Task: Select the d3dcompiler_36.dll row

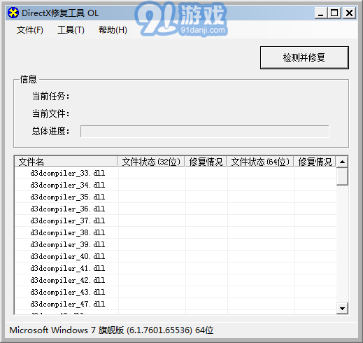Action: click(x=176, y=209)
